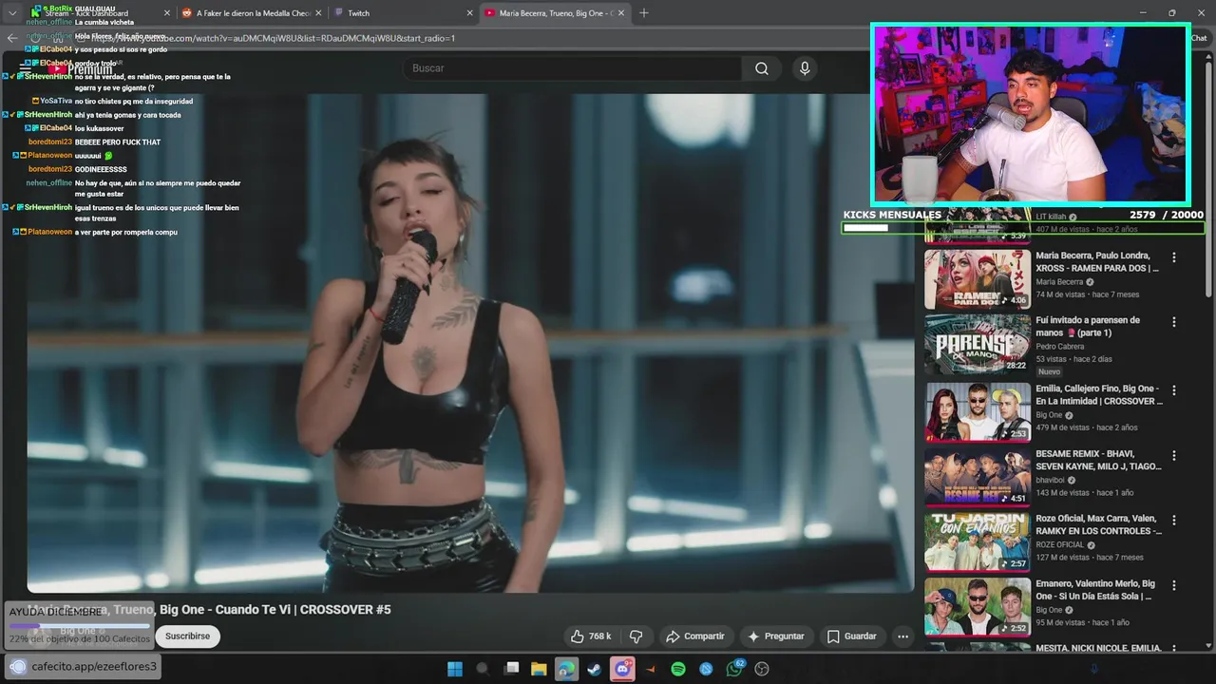Screen dimensions: 1216x684
Task: Click the Preguntar button
Action: tap(776, 636)
